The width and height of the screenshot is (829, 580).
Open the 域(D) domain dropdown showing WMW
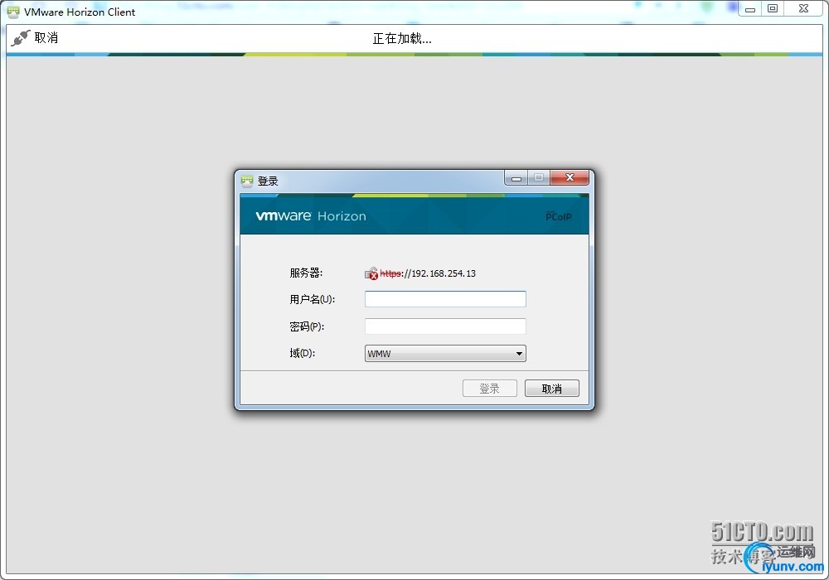(x=445, y=354)
